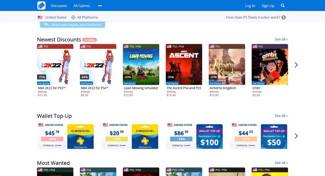Open the search magnifier icon
Image resolution: width=325 pixels, height=176 pixels.
(x=283, y=5)
